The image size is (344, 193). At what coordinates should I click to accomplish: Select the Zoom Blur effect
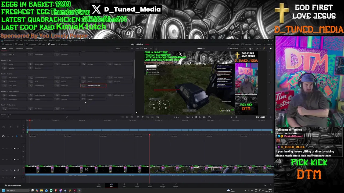[x=40, y=68]
